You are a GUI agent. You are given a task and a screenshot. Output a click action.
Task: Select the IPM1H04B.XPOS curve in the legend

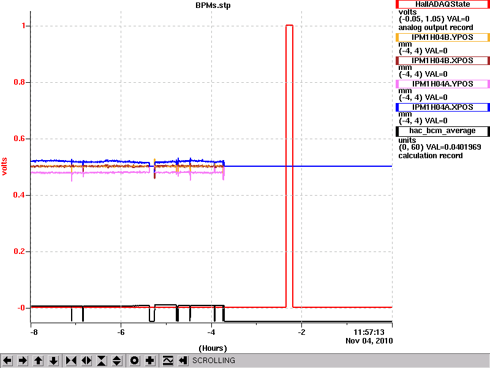point(442,61)
